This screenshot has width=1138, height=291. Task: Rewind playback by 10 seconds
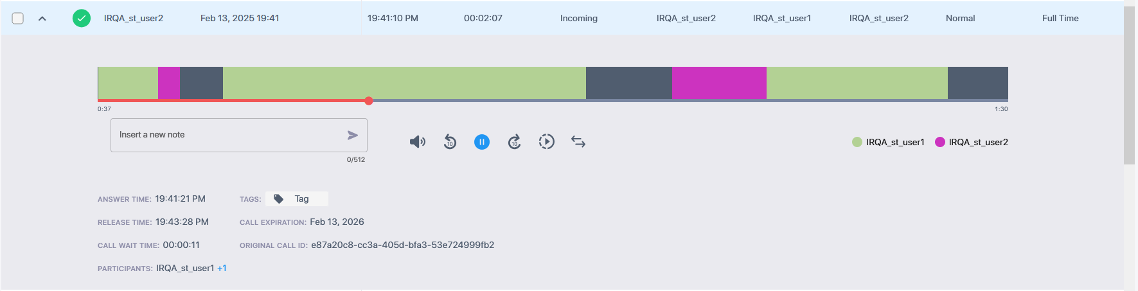(450, 142)
